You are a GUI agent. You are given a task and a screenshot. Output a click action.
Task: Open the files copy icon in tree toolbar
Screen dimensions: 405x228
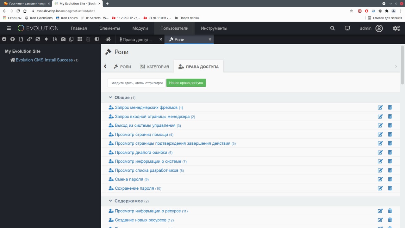pos(72,39)
